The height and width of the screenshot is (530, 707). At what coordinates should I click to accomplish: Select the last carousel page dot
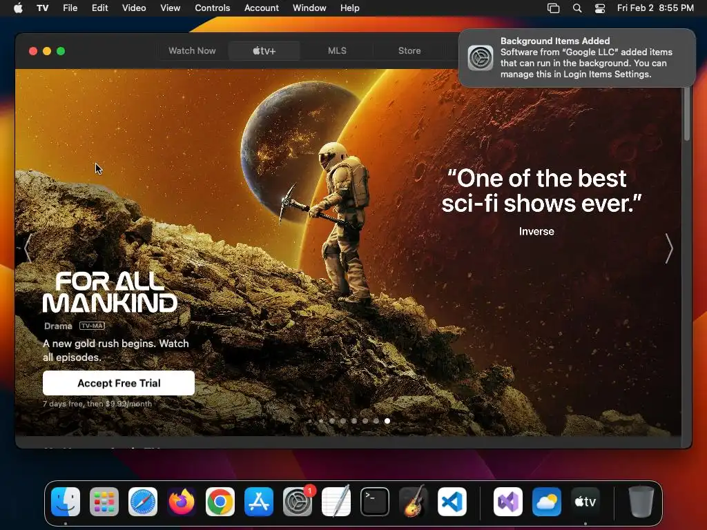pos(387,421)
